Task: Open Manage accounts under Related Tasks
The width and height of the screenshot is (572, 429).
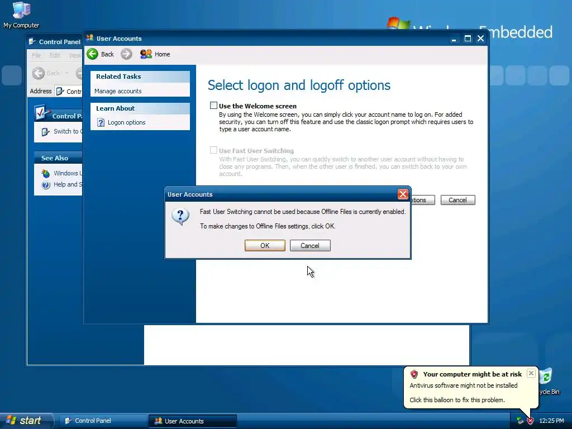Action: (x=118, y=91)
